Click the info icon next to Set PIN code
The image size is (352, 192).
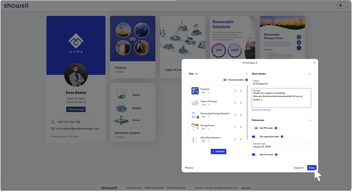(275, 128)
